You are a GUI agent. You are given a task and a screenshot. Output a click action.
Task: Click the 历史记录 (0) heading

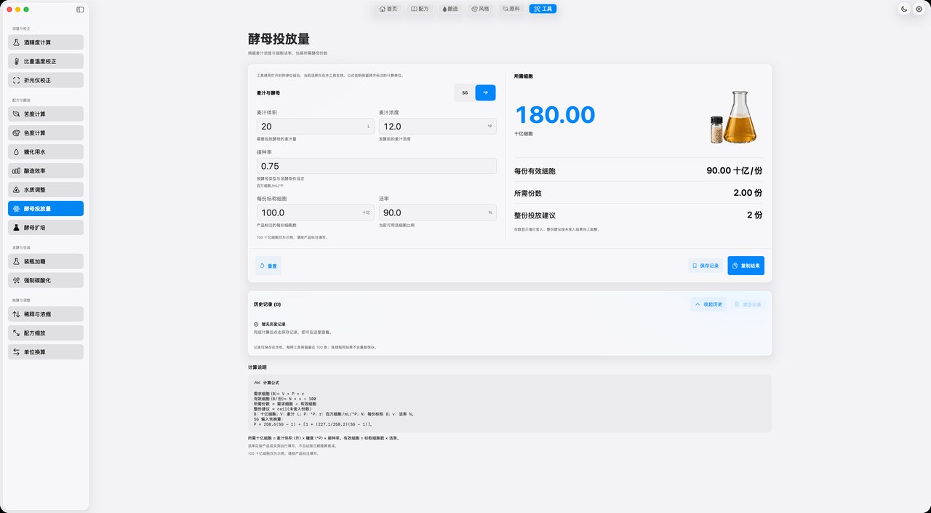coord(267,304)
